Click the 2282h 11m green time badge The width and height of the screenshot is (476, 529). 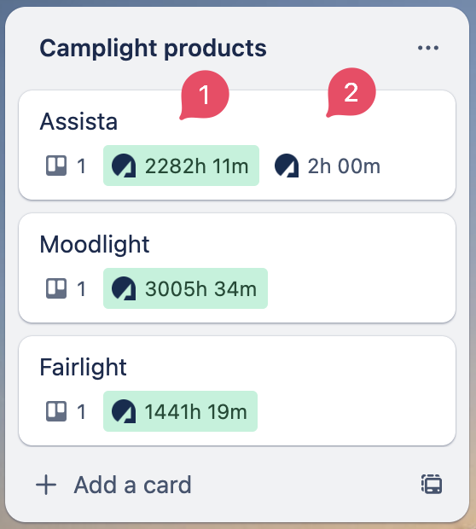pos(181,166)
